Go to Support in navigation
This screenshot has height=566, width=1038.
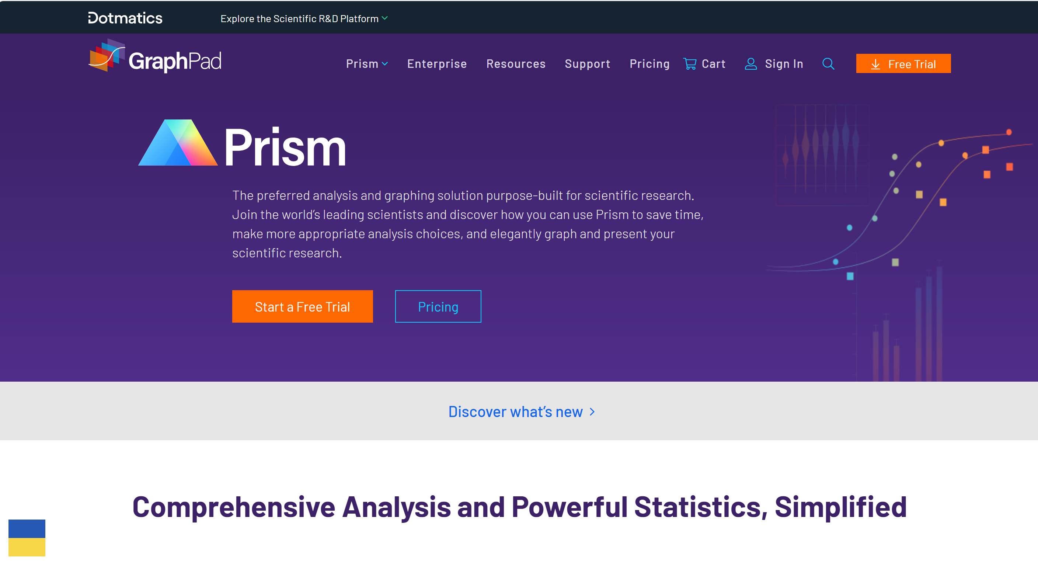(587, 64)
